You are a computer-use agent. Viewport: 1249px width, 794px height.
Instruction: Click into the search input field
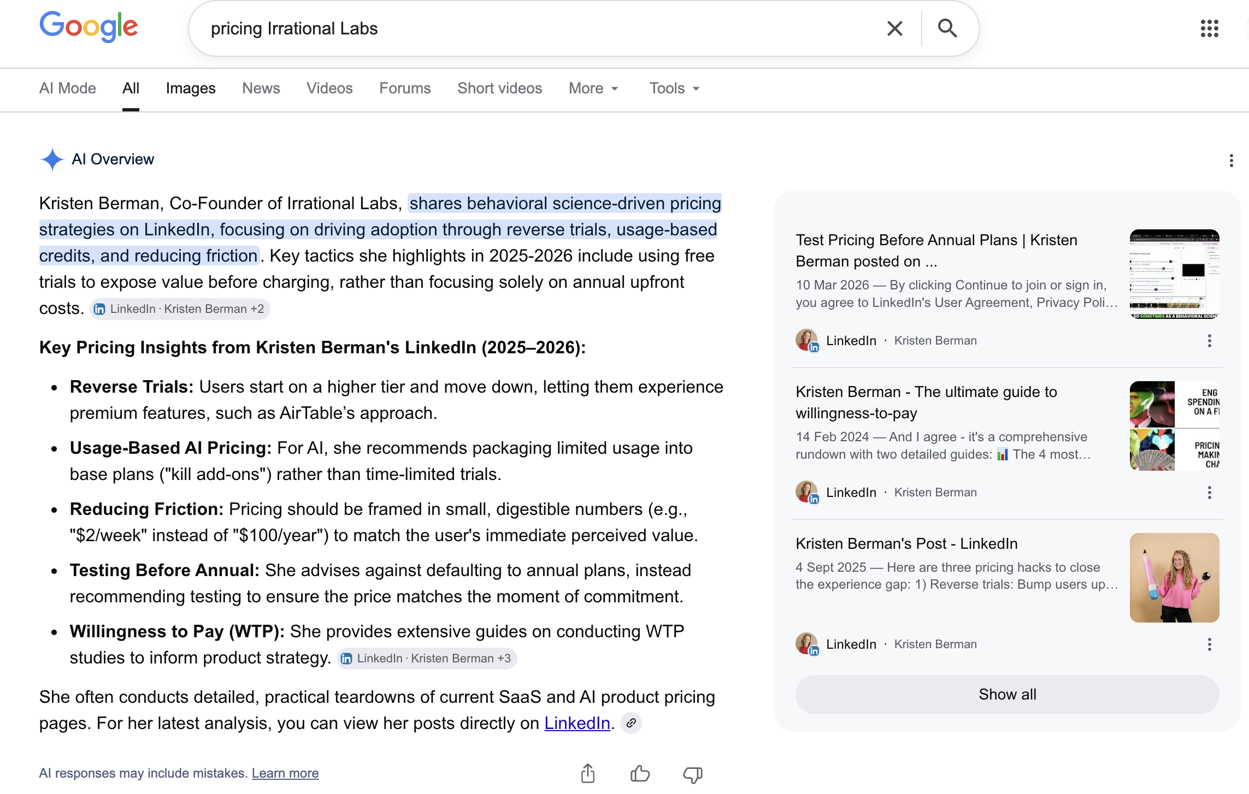(541, 28)
